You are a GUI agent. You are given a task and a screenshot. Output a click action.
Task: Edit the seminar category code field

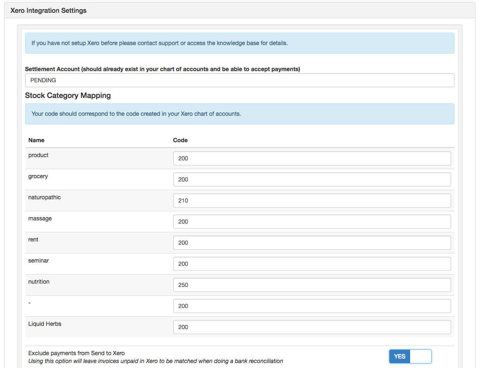click(312, 264)
